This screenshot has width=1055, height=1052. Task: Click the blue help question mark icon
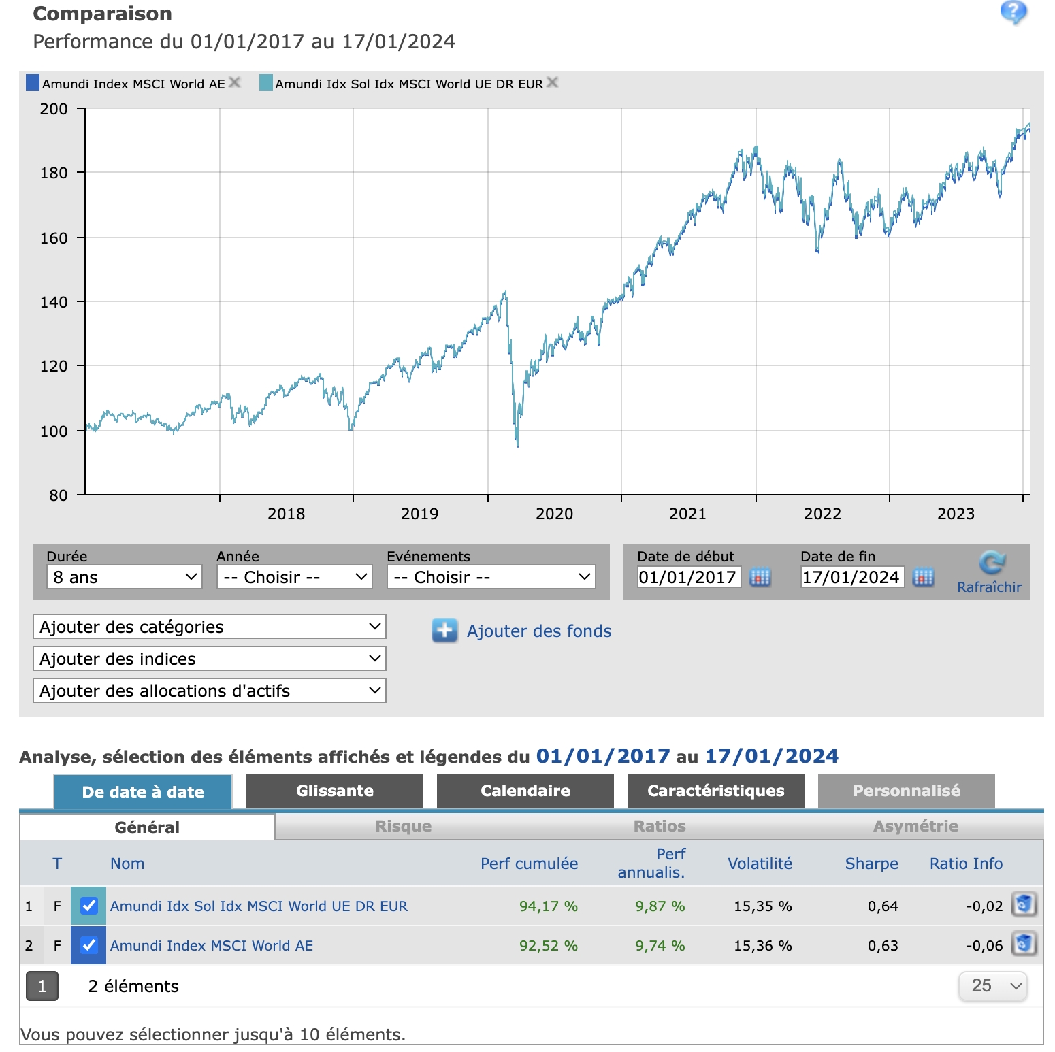(1013, 12)
